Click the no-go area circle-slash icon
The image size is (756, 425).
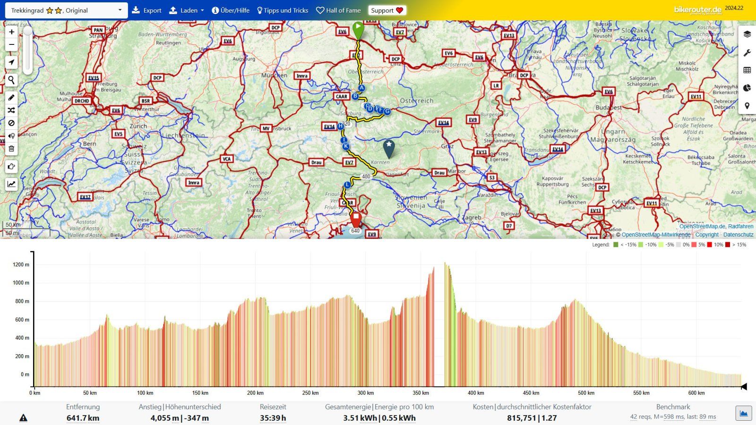(11, 123)
